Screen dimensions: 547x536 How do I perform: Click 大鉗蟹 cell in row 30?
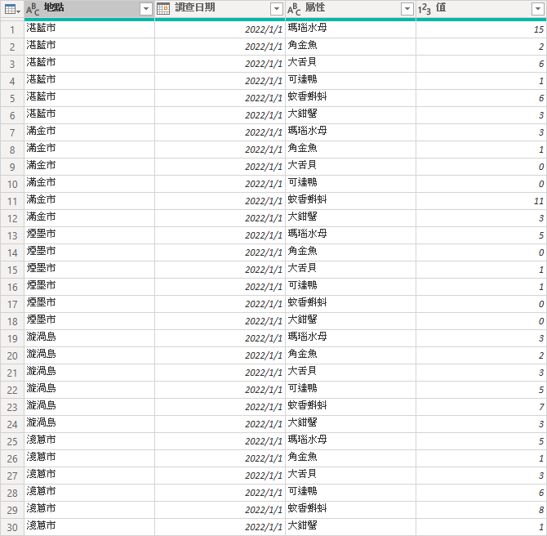coord(350,527)
